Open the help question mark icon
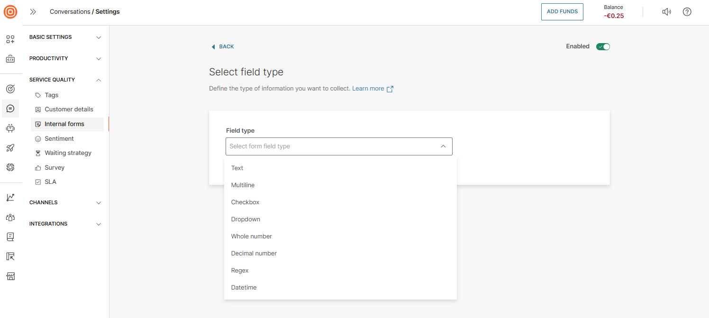The image size is (709, 318). [x=687, y=12]
